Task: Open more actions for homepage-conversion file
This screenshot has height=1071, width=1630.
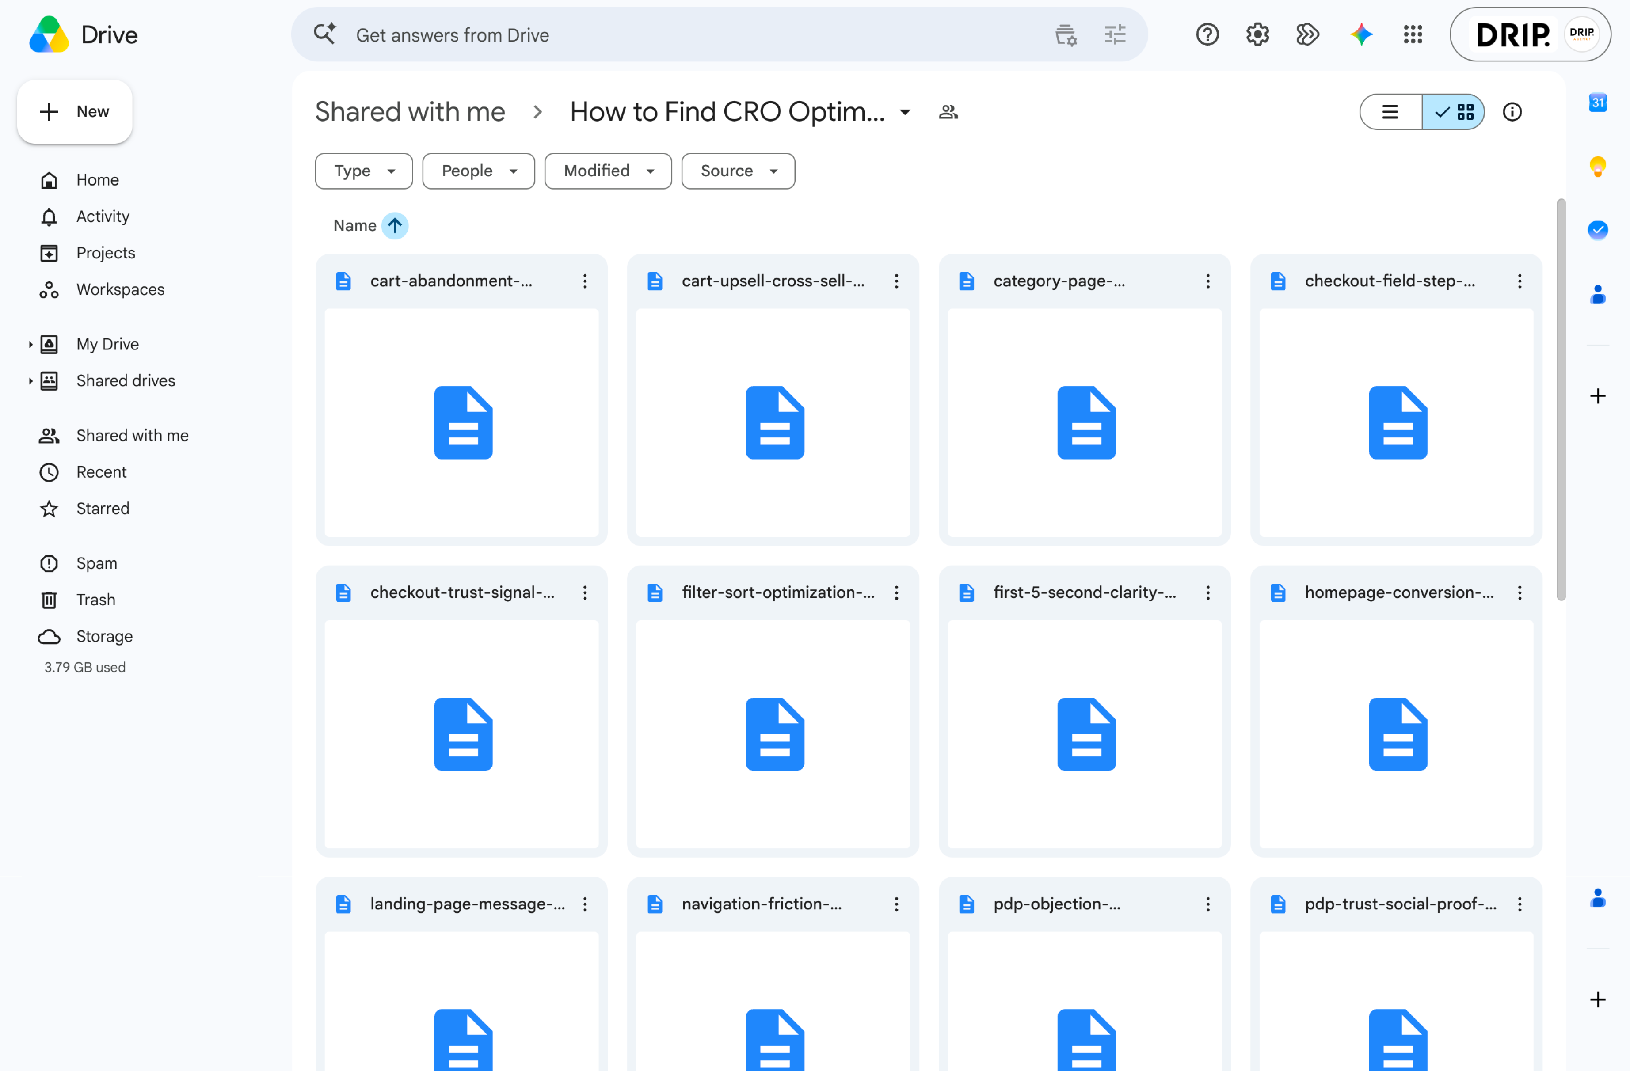Action: point(1520,592)
